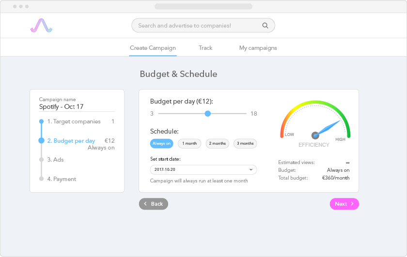Open the My campaigns tab

click(258, 48)
